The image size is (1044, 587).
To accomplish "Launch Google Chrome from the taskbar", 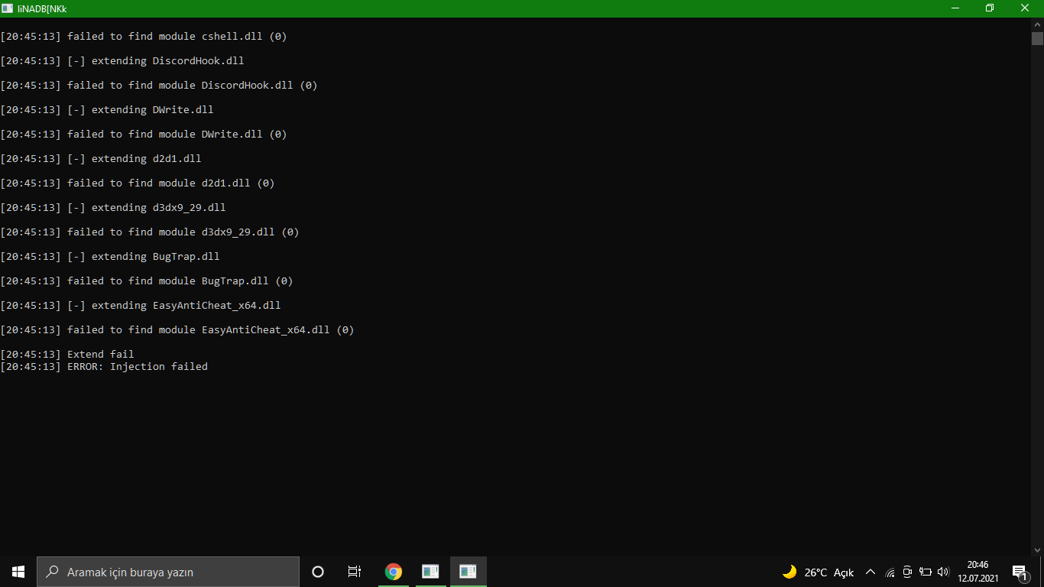I will pos(394,572).
